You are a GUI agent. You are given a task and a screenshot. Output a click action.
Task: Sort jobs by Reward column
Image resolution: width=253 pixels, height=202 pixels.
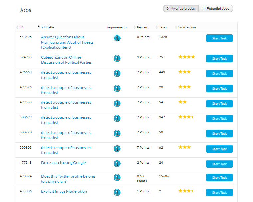[142, 27]
